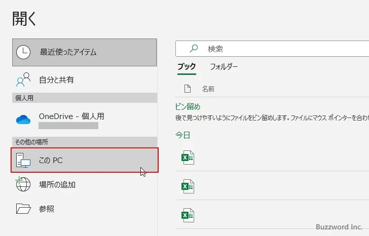Sort by the 名前 column header
The height and width of the screenshot is (236, 369).
point(208,89)
